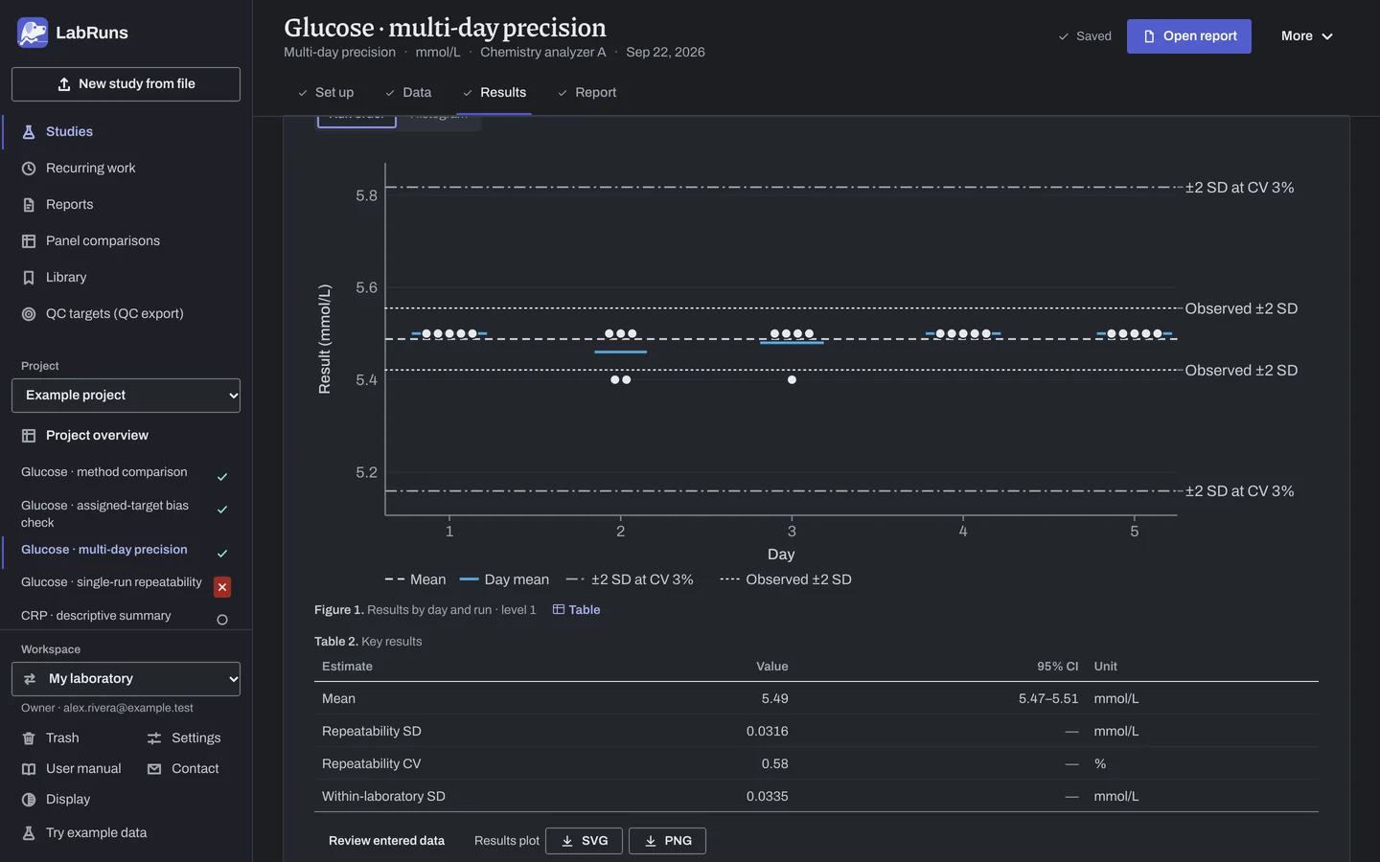Image resolution: width=1380 pixels, height=862 pixels.
Task: Open Panel comparisons table icon
Action: click(x=29, y=240)
